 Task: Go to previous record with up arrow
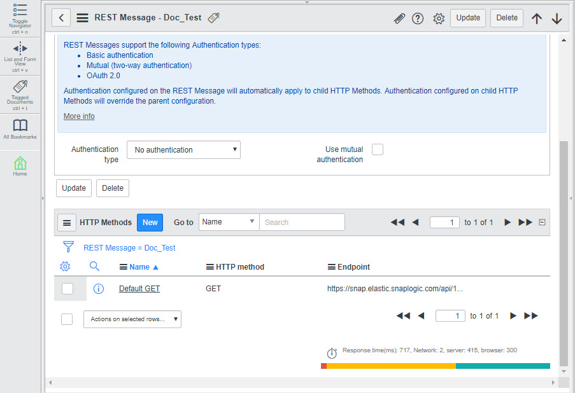click(x=537, y=18)
